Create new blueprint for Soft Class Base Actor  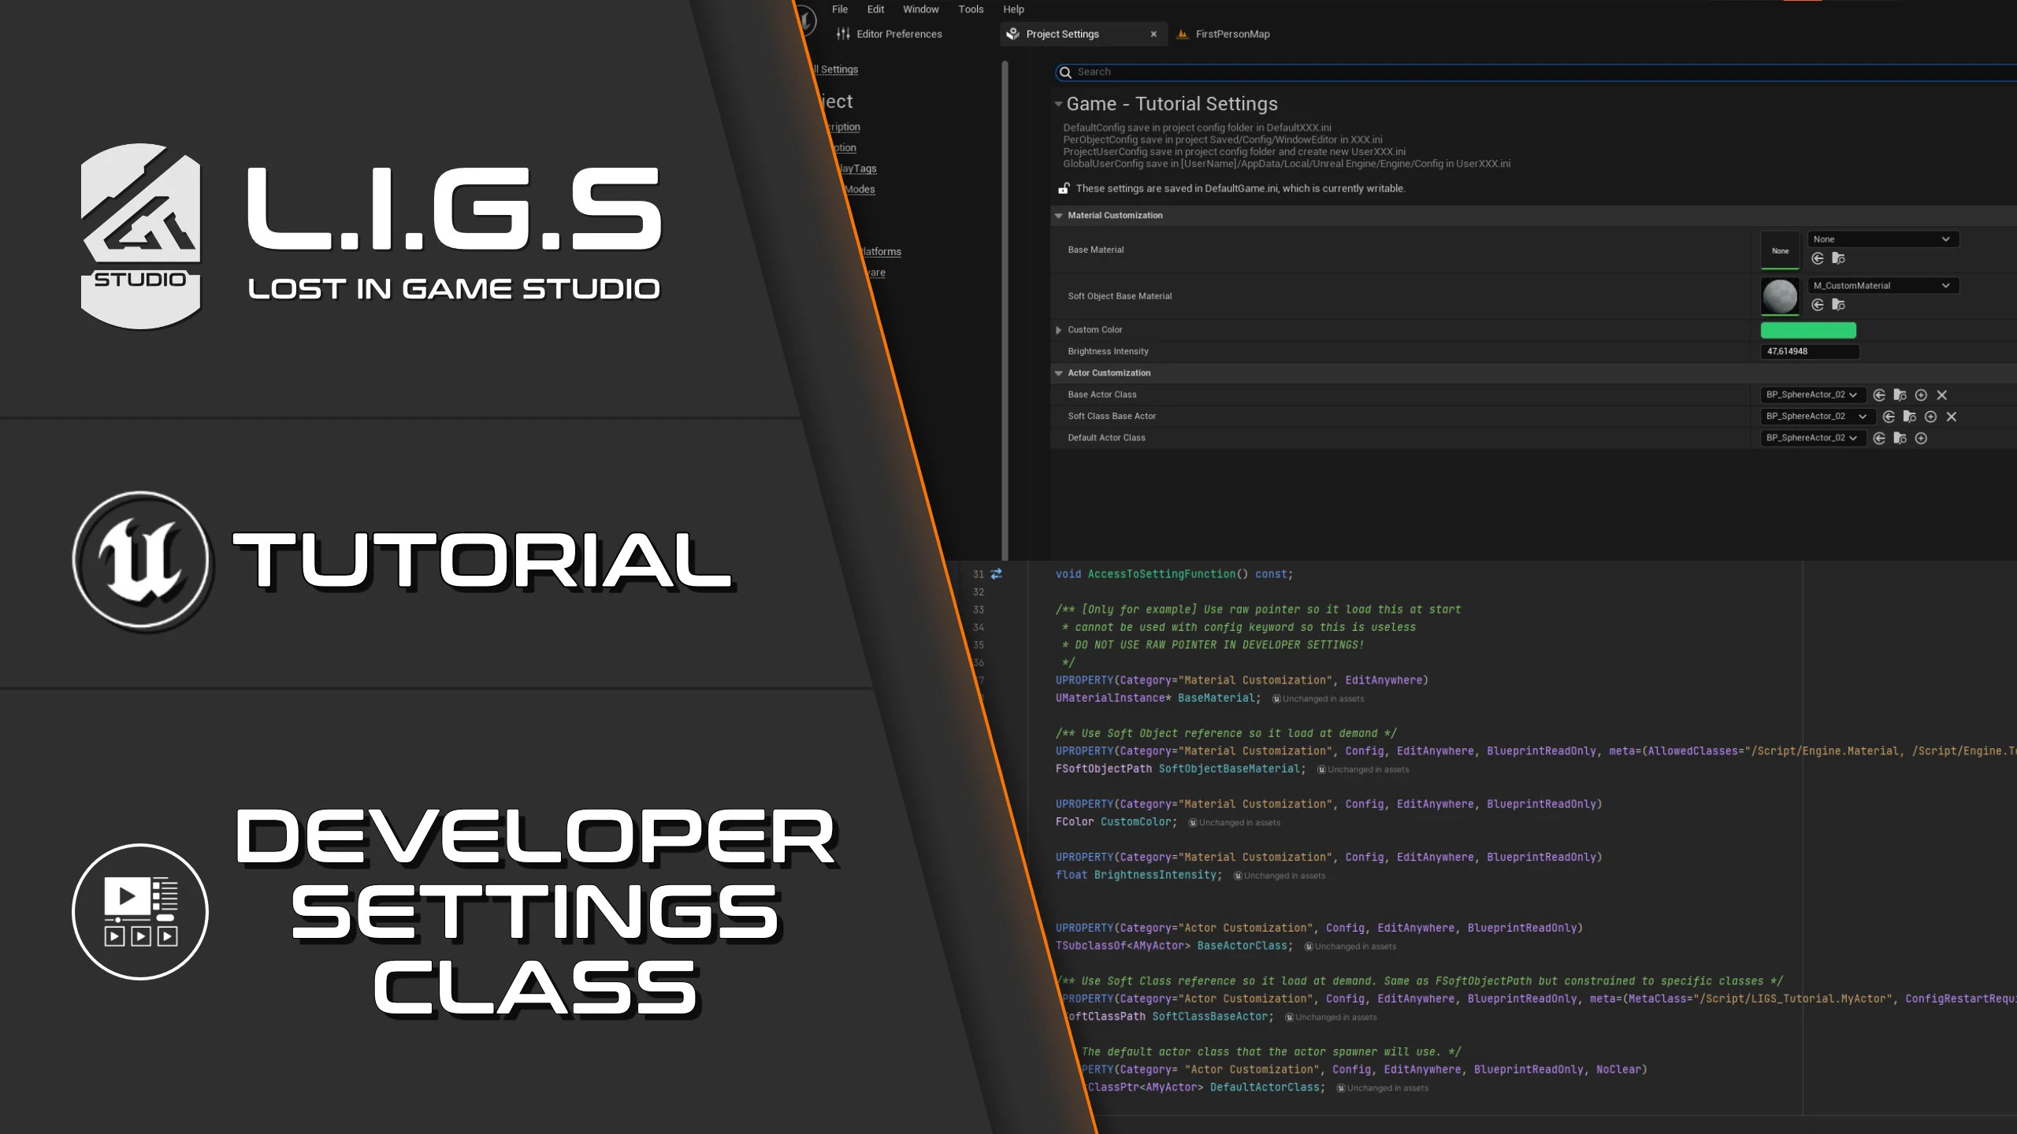[x=1930, y=417]
